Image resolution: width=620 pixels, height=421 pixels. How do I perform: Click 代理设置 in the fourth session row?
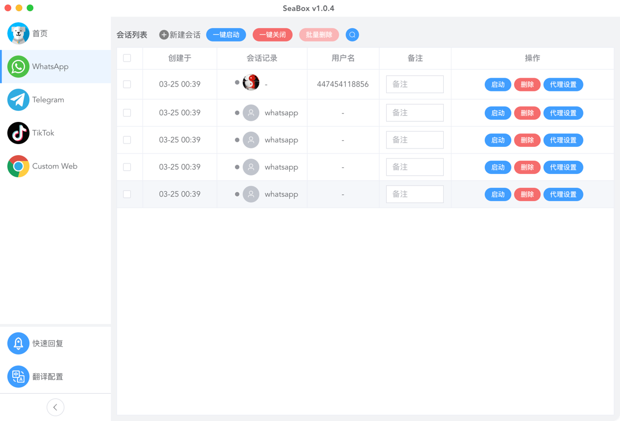563,167
